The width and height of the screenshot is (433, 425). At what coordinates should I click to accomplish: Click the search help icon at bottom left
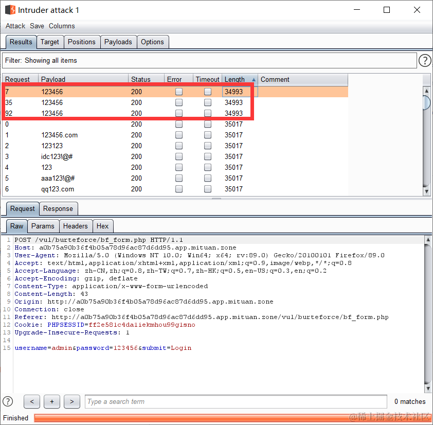pyautogui.click(x=8, y=401)
